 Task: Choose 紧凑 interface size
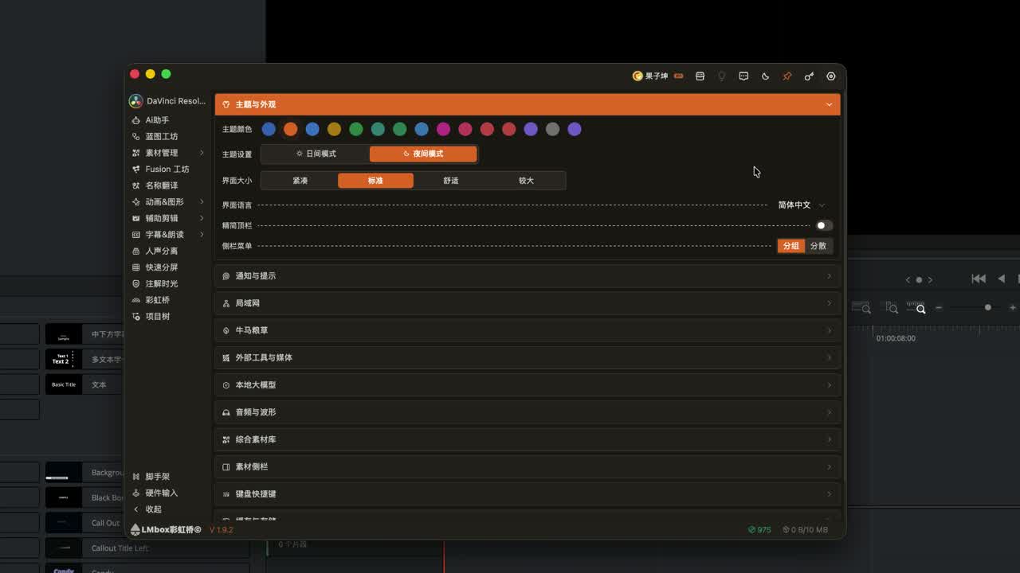(x=300, y=181)
